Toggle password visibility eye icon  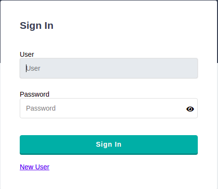[190, 109]
